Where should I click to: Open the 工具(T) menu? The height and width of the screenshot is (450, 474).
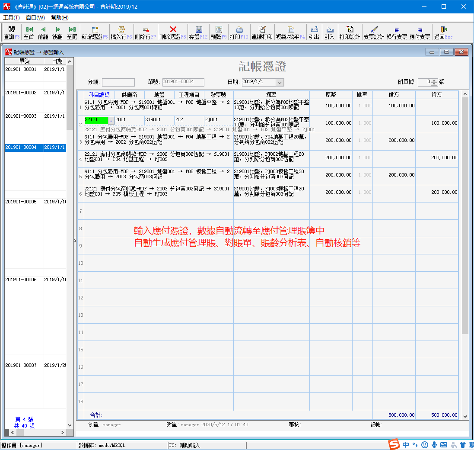tap(11, 18)
